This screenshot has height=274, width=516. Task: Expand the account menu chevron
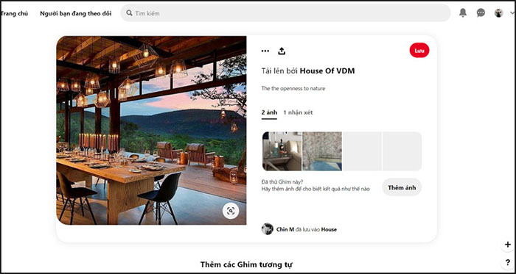click(512, 13)
